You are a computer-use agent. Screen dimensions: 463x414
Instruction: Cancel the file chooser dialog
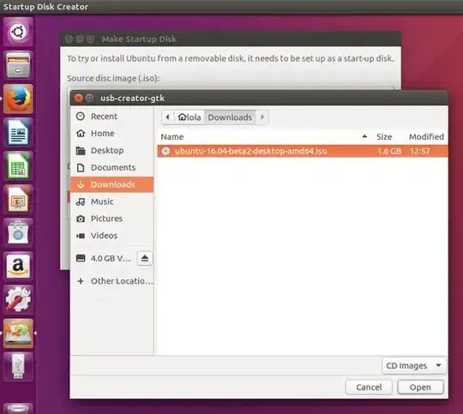369,387
